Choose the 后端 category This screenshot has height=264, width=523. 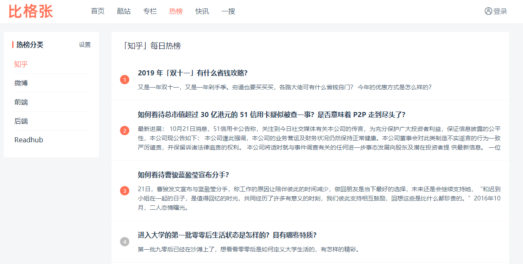(21, 121)
